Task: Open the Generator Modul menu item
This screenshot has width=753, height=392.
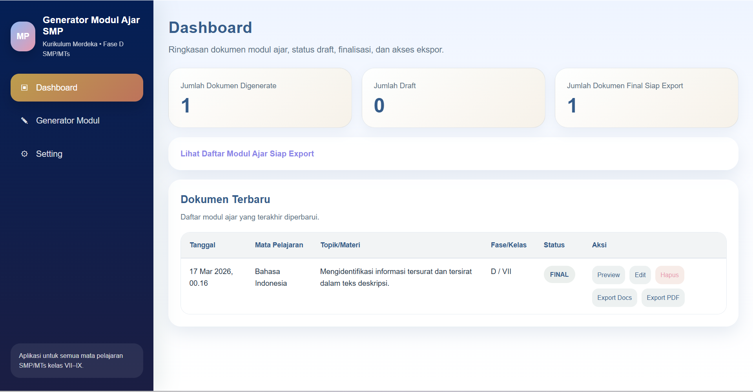Action: click(x=77, y=120)
